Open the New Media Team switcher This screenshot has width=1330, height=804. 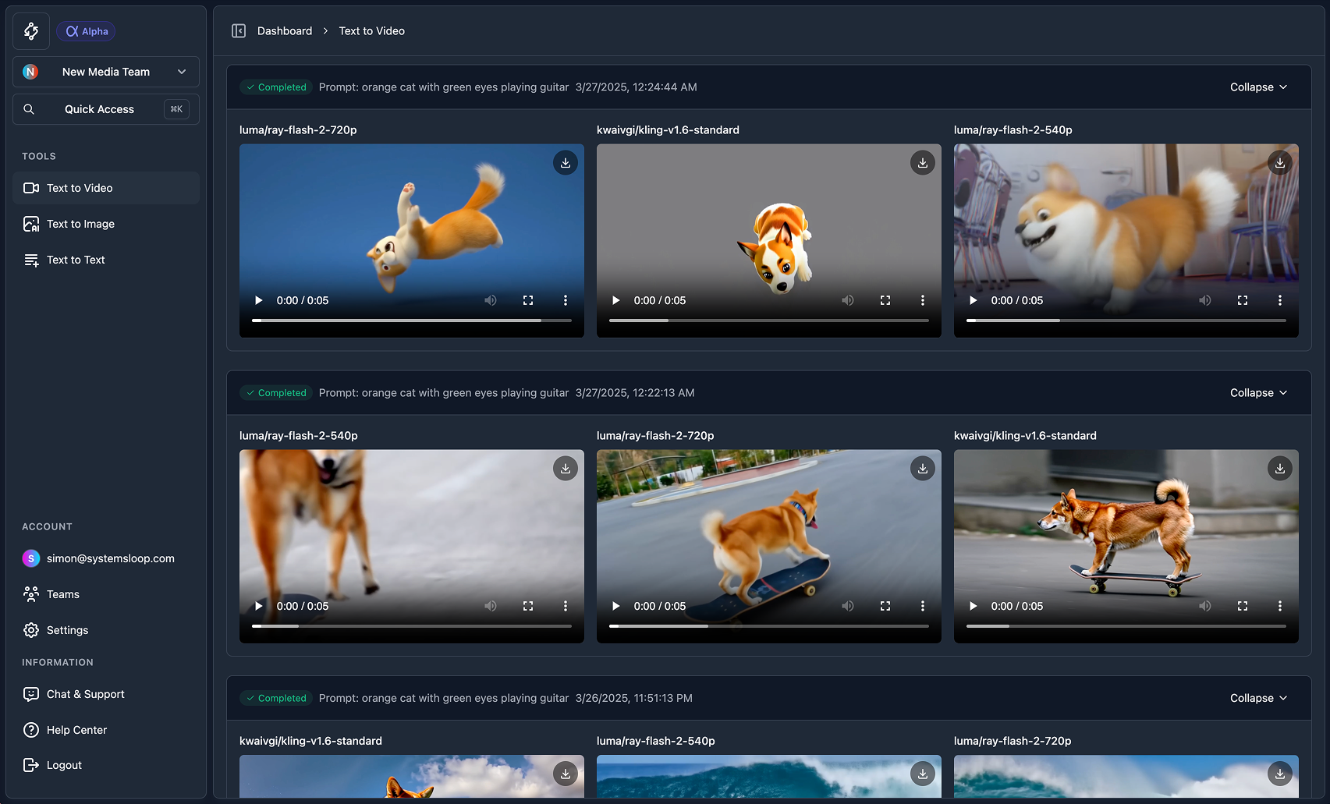tap(105, 71)
